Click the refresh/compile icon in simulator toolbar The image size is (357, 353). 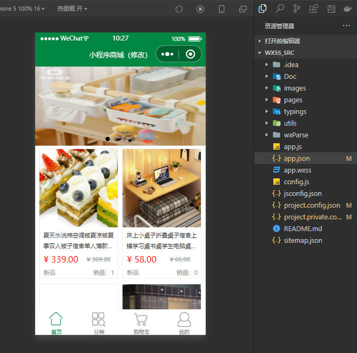[x=179, y=9]
